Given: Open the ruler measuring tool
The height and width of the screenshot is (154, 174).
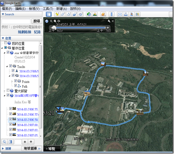Looking at the screenshot, I should coord(111,14).
